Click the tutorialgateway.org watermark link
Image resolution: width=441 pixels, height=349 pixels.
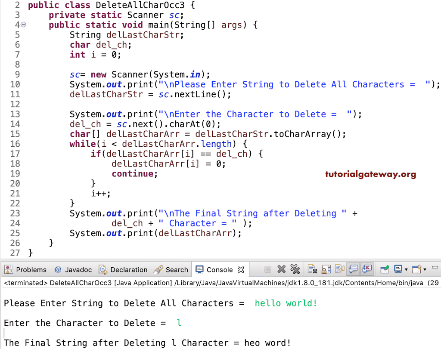pyautogui.click(x=370, y=174)
